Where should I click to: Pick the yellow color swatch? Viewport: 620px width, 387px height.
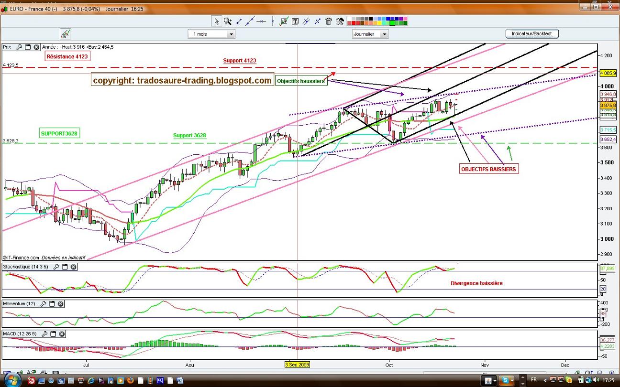tap(379, 23)
